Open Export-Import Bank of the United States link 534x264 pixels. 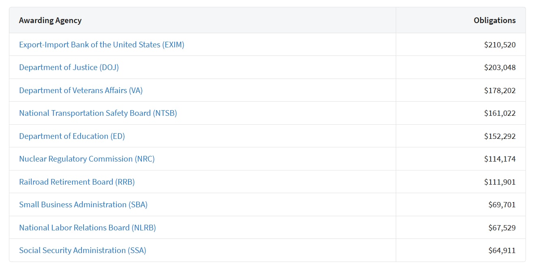pos(101,45)
